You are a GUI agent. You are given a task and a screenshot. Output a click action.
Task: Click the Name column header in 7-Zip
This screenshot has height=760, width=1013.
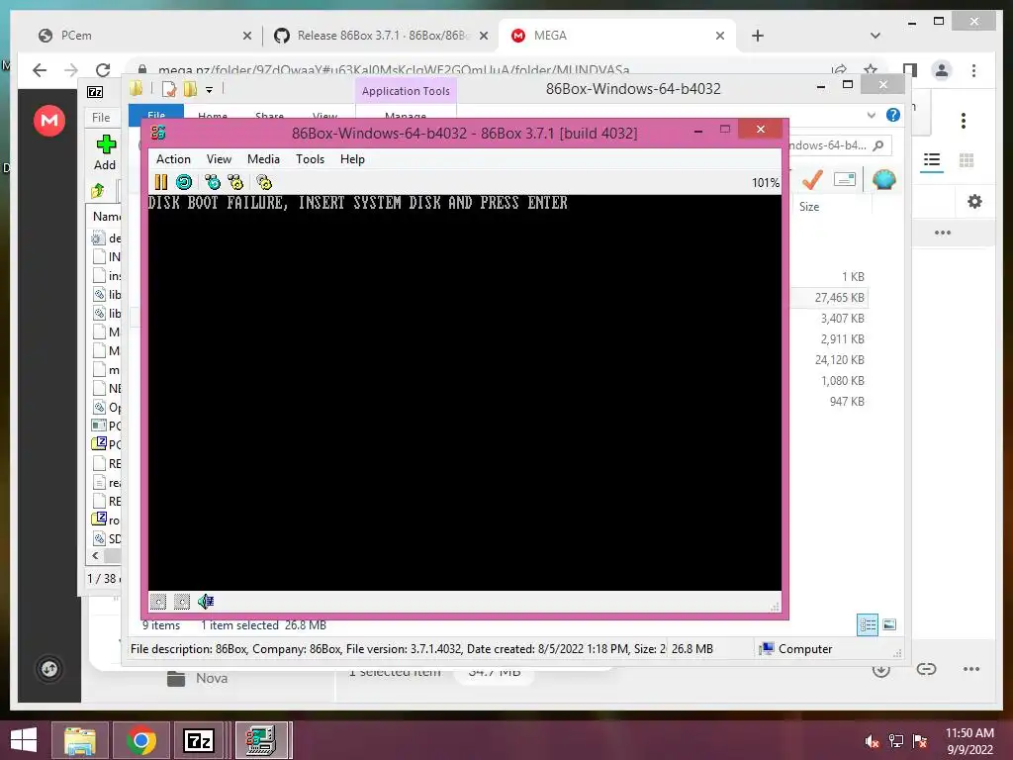(x=106, y=217)
